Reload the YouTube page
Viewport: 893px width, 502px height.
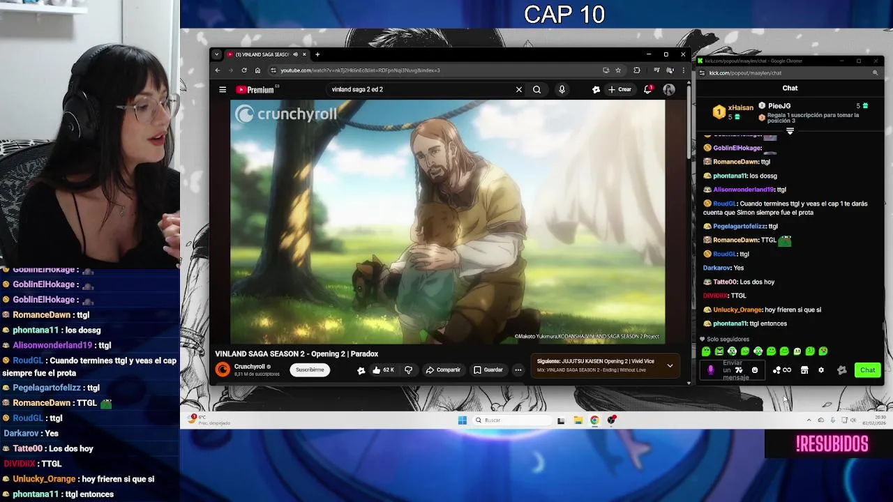coord(244,70)
